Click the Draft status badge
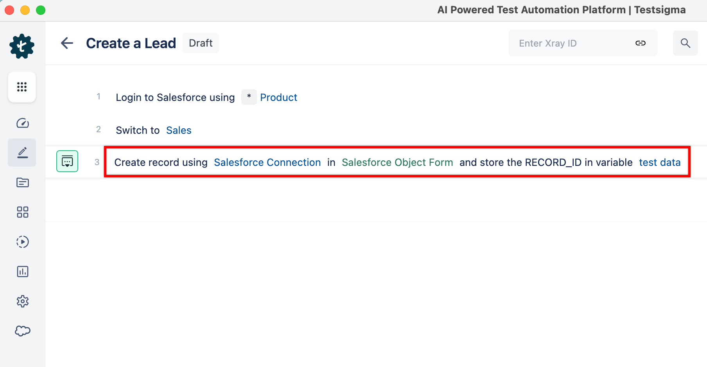The image size is (707, 367). tap(201, 43)
